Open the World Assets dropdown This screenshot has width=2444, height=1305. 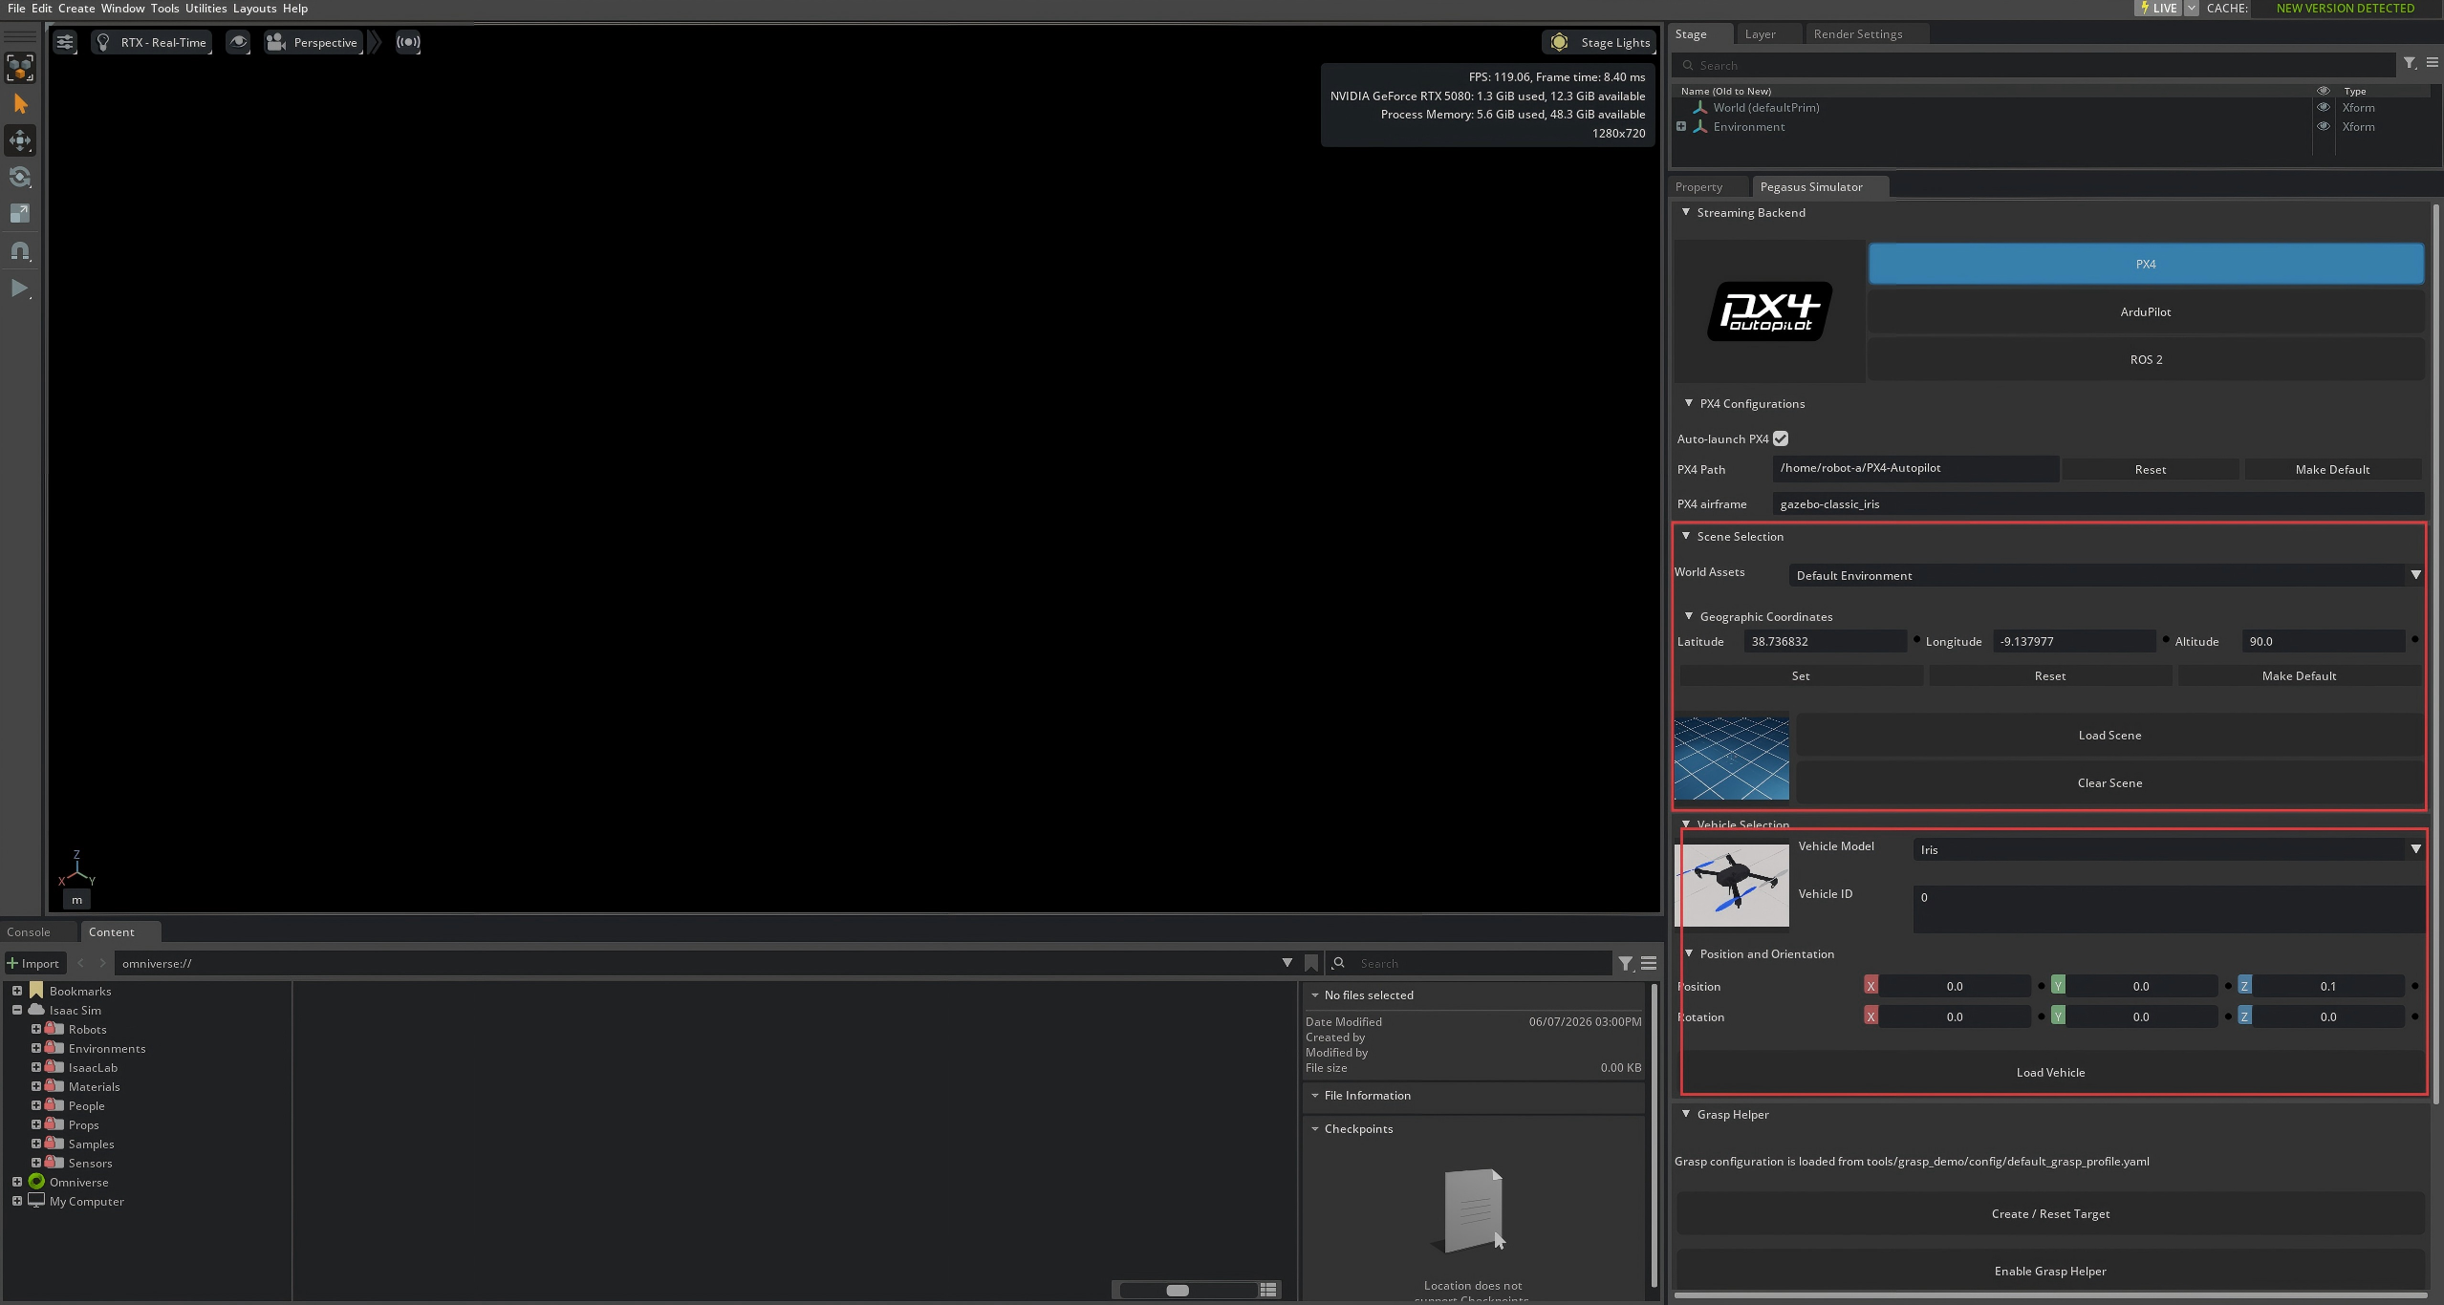point(2106,575)
